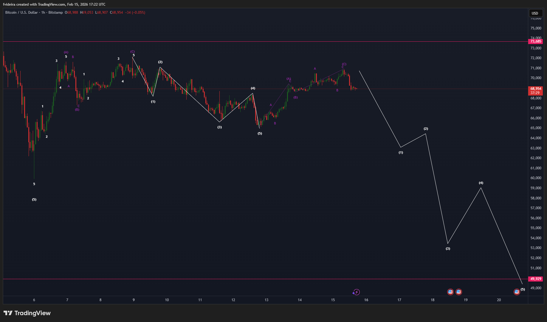Open the purple lightning latest-updates icon

(x=356, y=292)
